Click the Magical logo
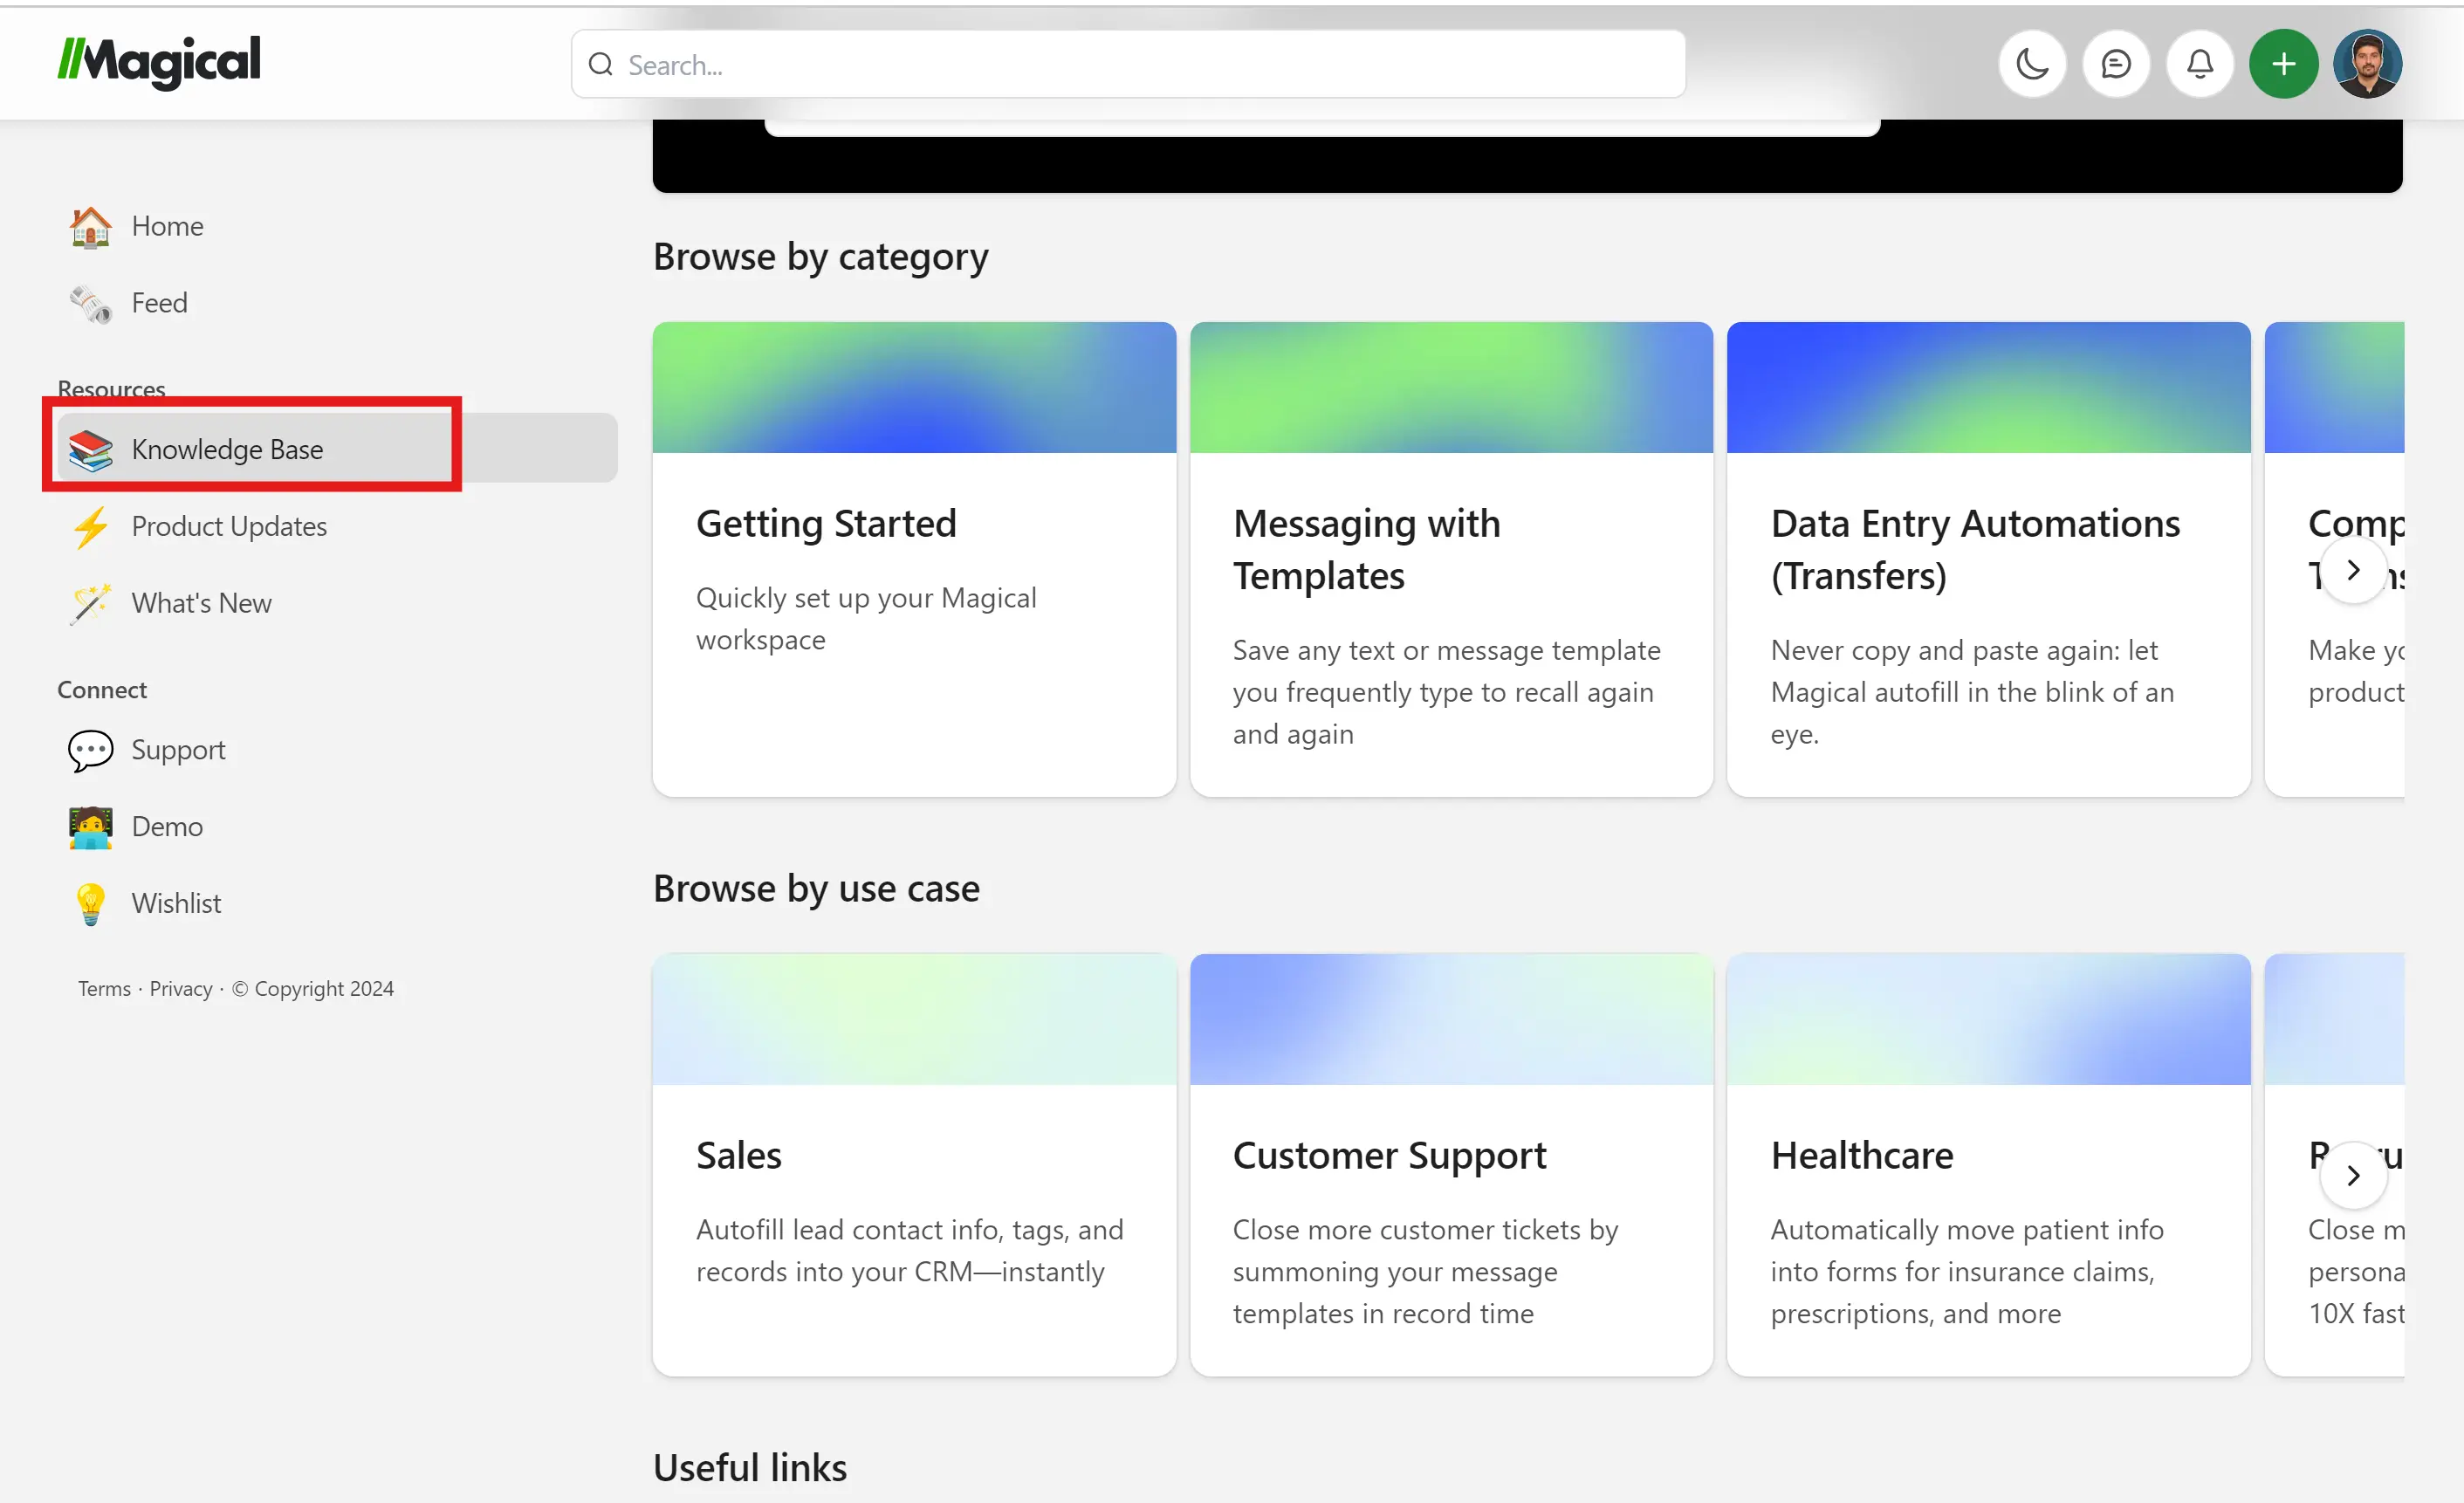 (159, 62)
